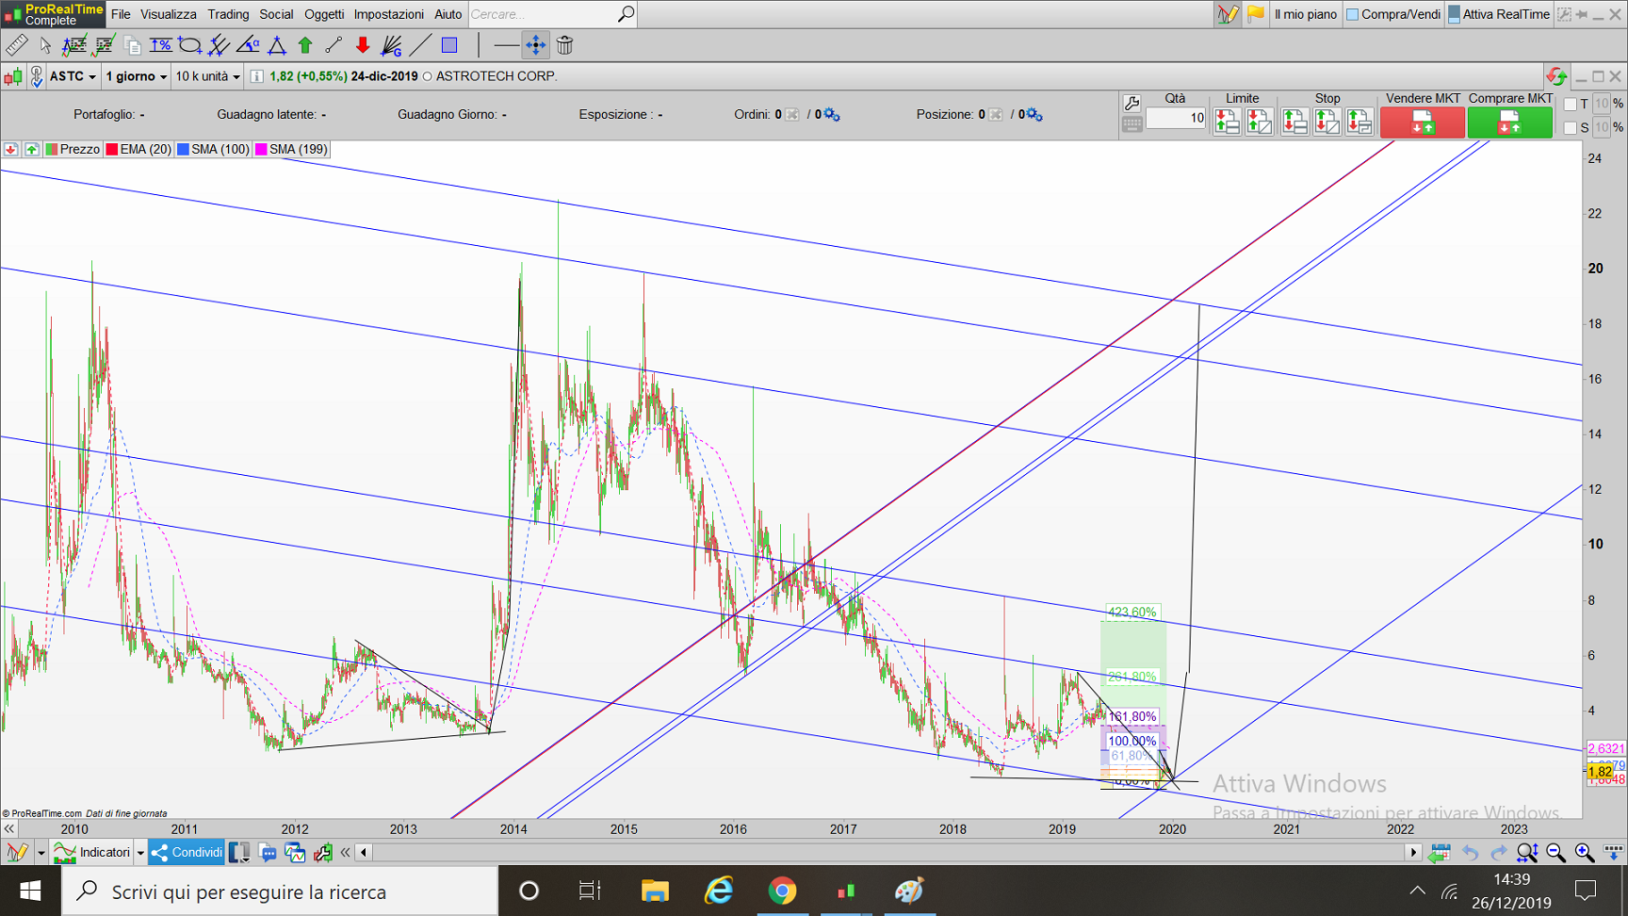The image size is (1628, 916).
Task: Toggle Attiva RealTime data
Action: click(x=1499, y=14)
